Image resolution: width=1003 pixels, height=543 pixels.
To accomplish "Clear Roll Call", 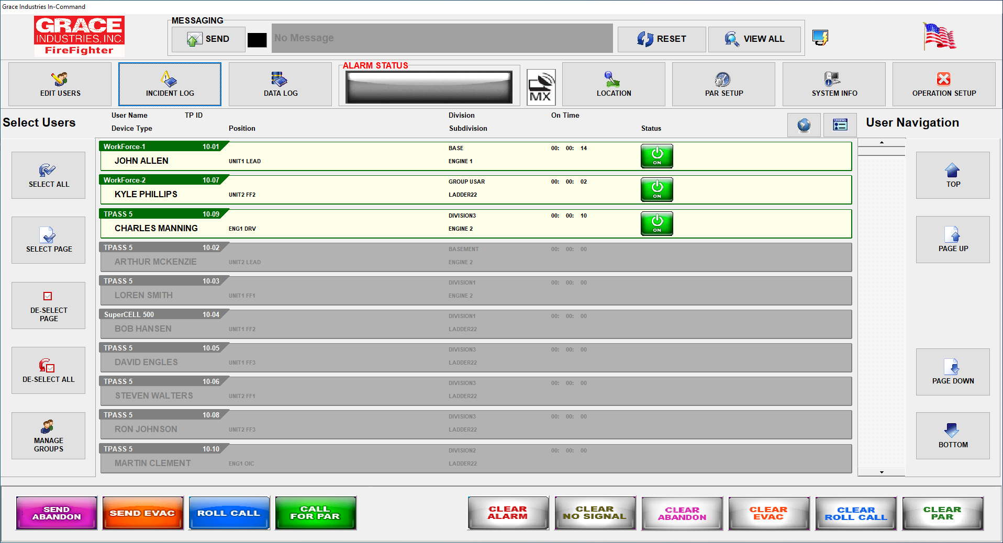I will tap(856, 513).
